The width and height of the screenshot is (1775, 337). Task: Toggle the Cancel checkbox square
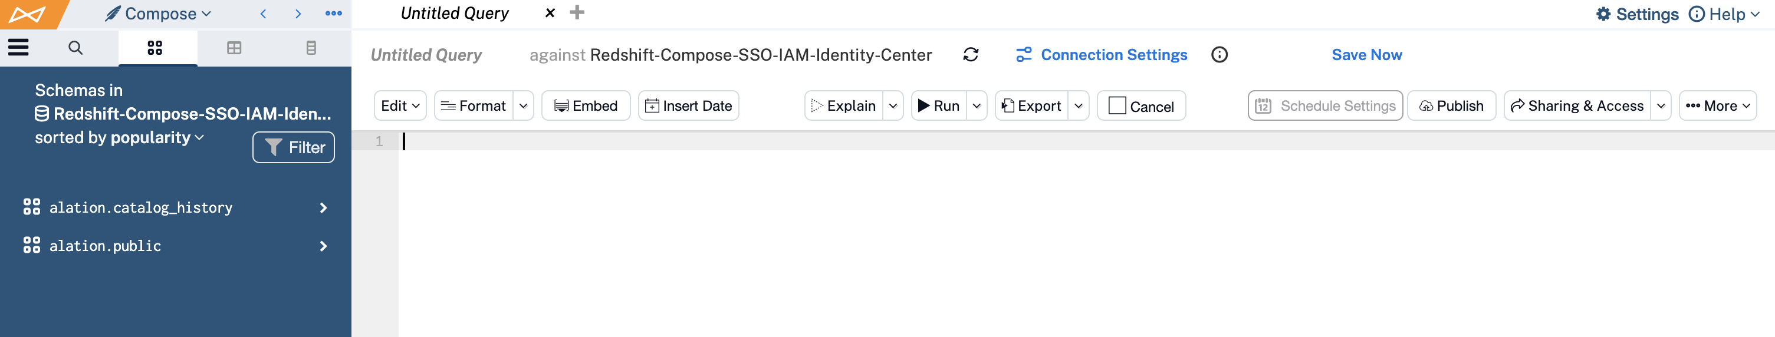[x=1117, y=106]
